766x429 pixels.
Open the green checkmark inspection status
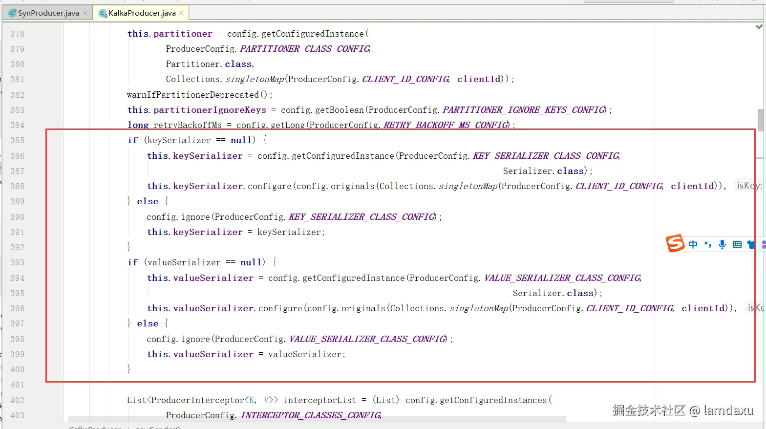click(x=759, y=27)
